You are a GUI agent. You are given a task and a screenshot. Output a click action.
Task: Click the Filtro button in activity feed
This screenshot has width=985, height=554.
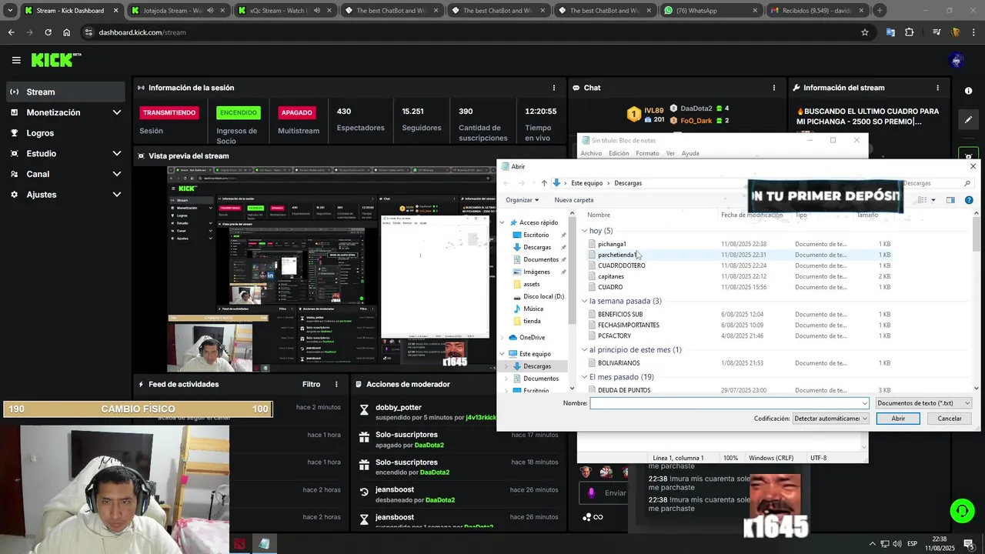pyautogui.click(x=311, y=384)
